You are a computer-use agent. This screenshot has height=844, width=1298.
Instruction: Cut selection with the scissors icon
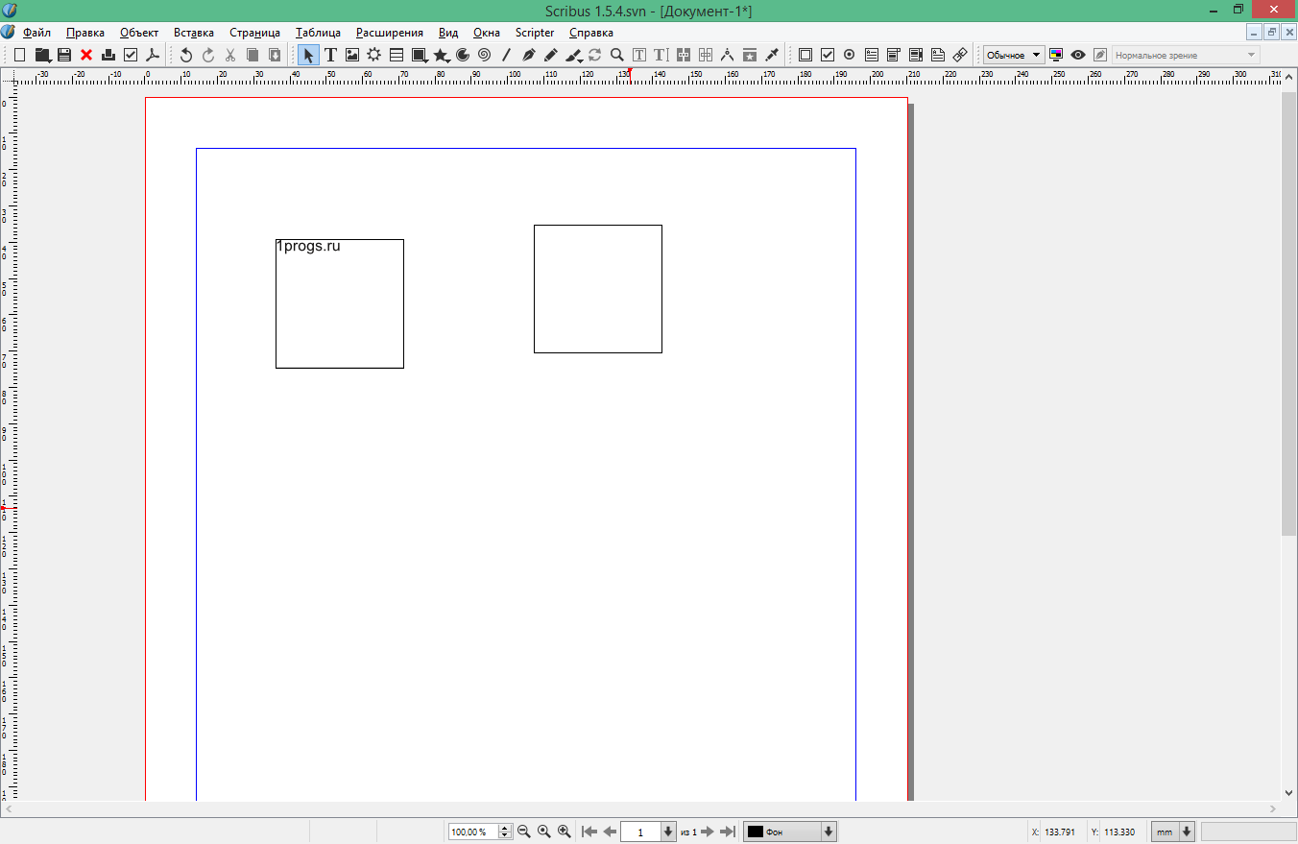point(230,55)
